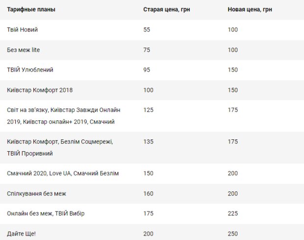Select the "Київстар Комфорт 2018" tariff name
Screen dimensions: 304x240
coord(40,90)
